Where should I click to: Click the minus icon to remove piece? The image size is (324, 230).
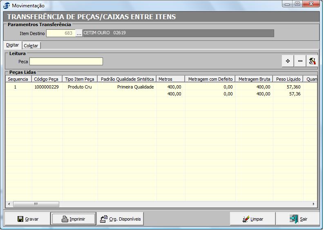300,61
